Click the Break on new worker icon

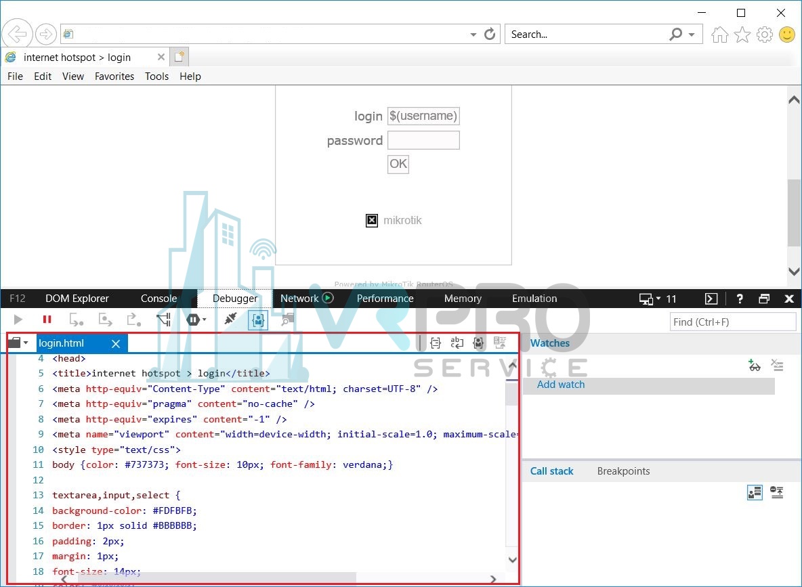pyautogui.click(x=163, y=320)
